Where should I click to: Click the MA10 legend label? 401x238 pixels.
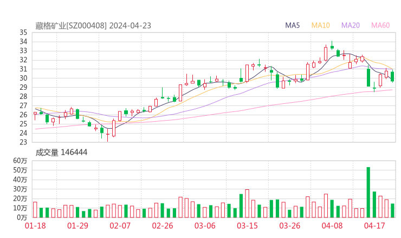[x=320, y=25]
